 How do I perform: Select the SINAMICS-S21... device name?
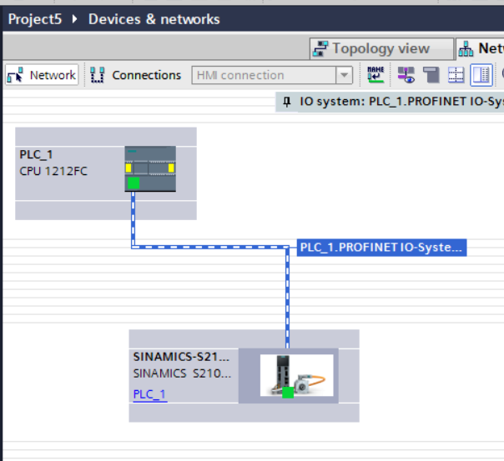[x=182, y=357]
